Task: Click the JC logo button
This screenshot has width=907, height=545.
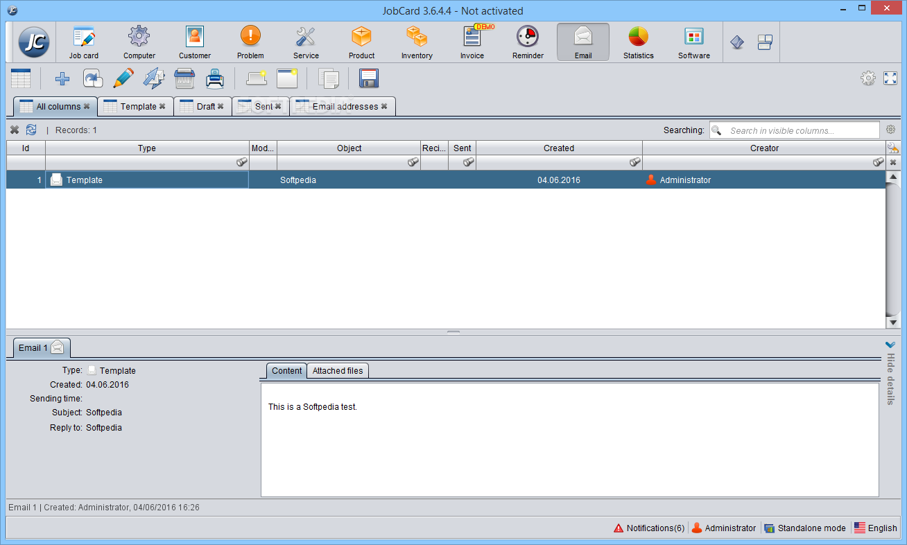Action: point(33,42)
